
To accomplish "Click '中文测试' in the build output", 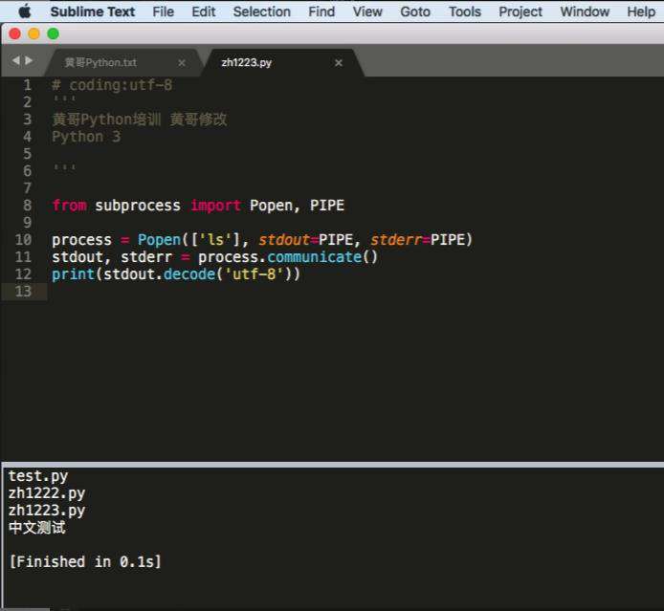I will (37, 528).
